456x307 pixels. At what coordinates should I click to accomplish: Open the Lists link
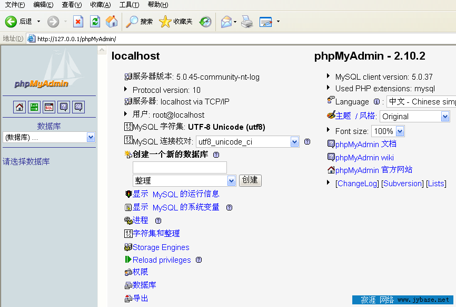[x=436, y=184]
